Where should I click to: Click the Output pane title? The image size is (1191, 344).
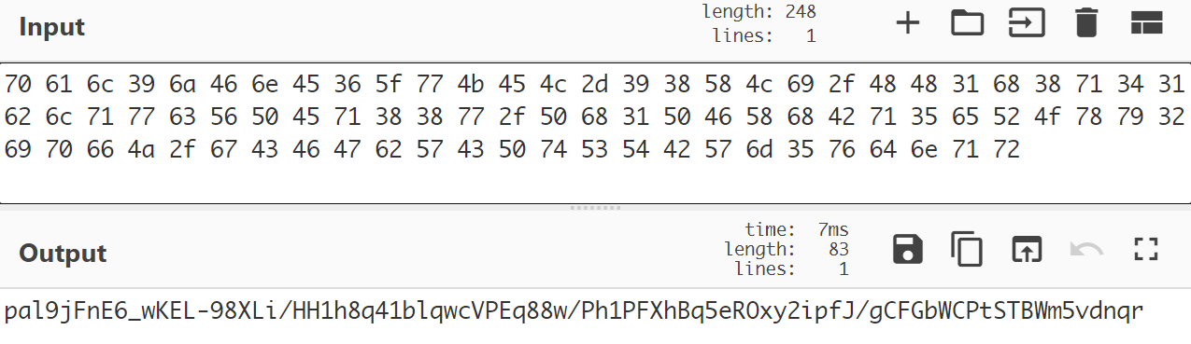[64, 254]
